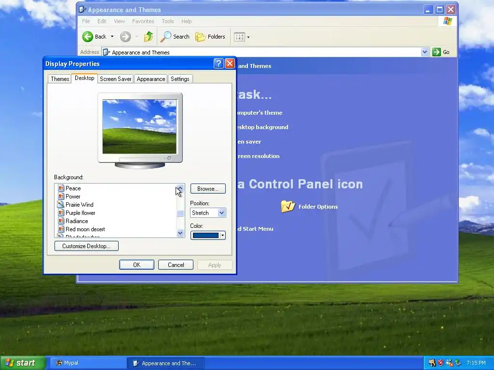The image size is (494, 370).
Task: Open the Edit menu
Action: 102,21
